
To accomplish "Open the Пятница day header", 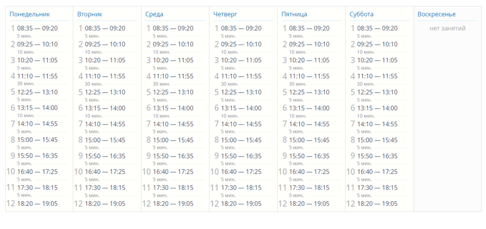I will (x=294, y=14).
